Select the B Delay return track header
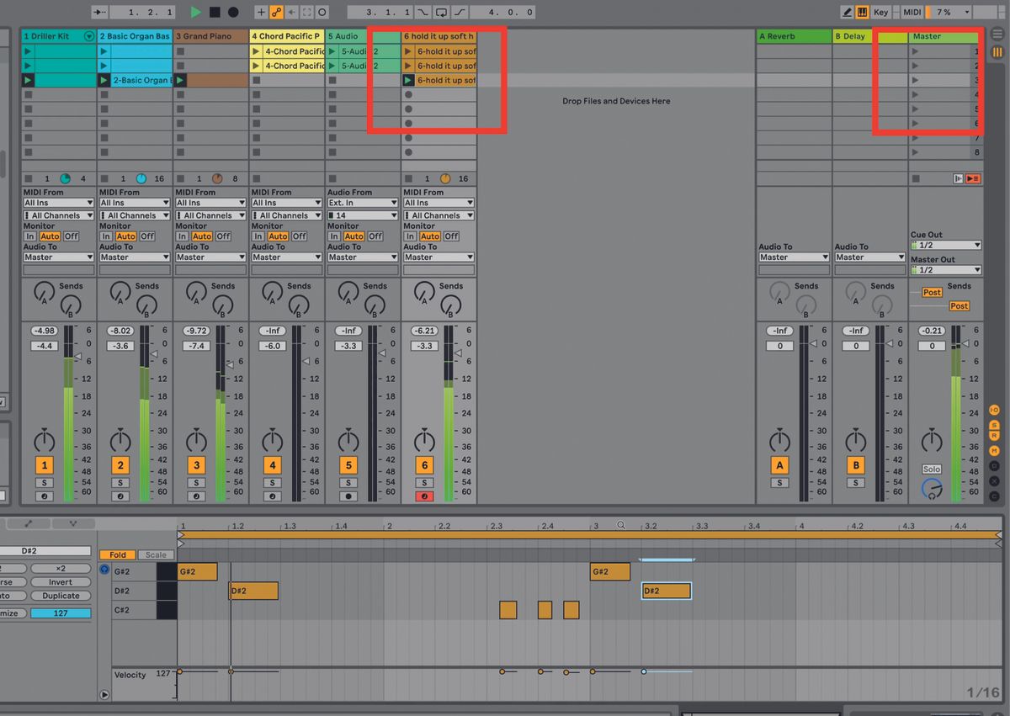The width and height of the screenshot is (1010, 716). 869,36
